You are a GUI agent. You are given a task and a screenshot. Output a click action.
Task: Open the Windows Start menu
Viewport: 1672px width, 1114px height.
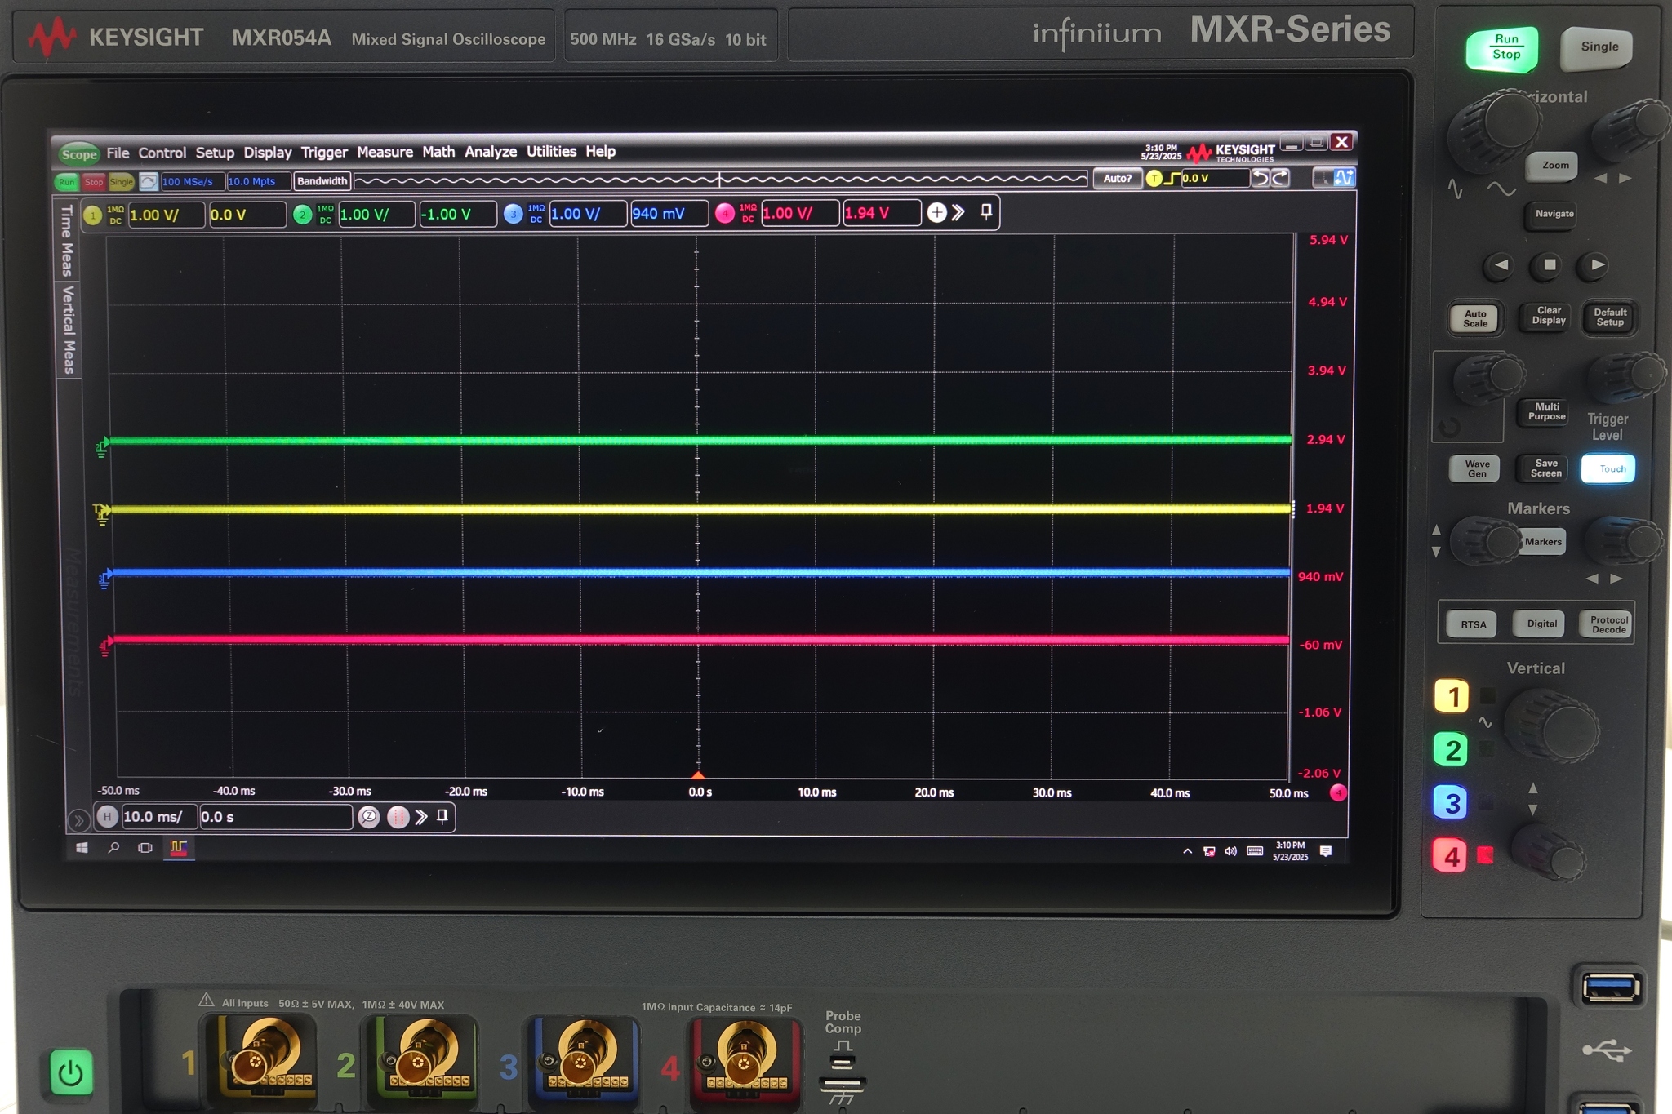click(82, 848)
